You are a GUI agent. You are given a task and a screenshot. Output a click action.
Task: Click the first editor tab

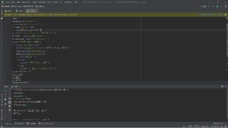pos(8,11)
